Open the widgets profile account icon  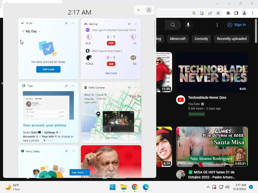coord(149,10)
